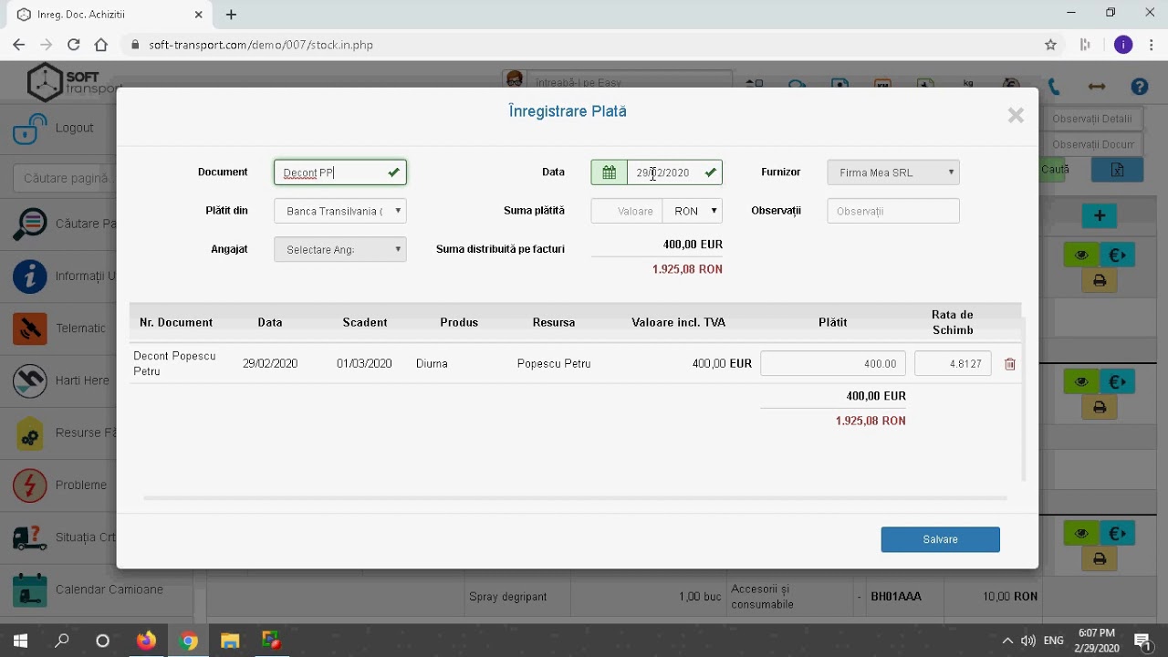Click the Salvare button
The image size is (1168, 657).
coord(941,539)
